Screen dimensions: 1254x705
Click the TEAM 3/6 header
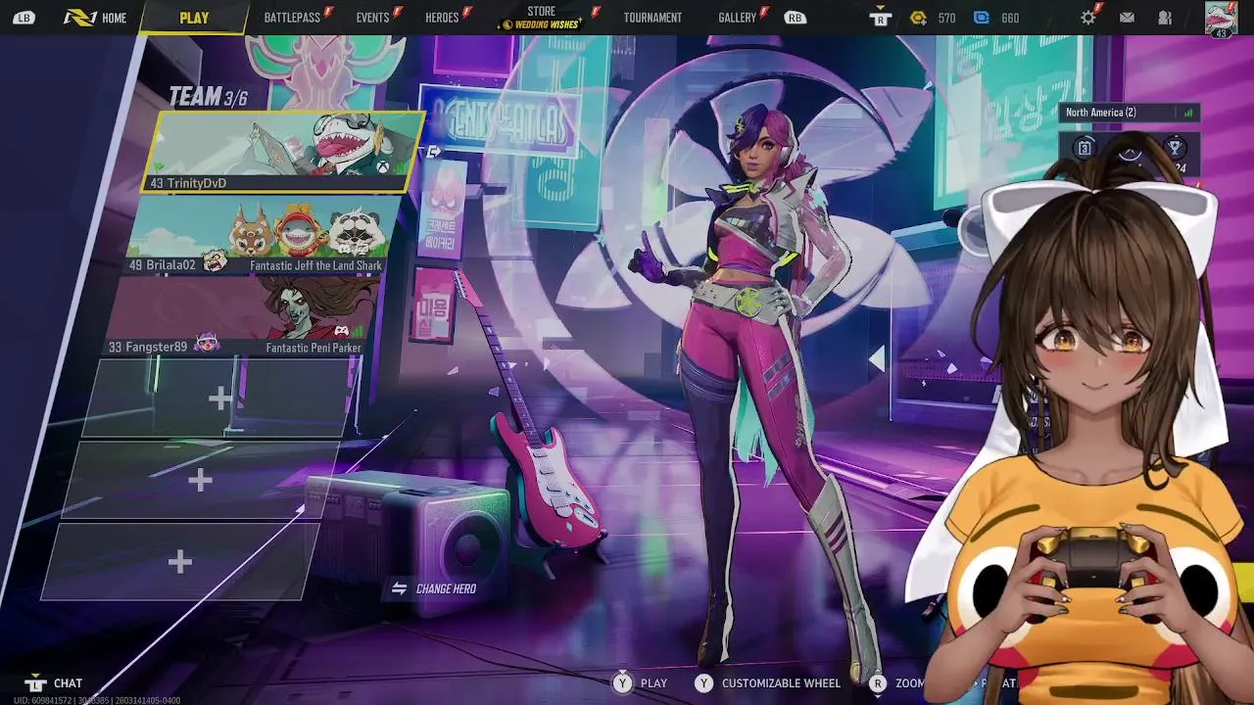pos(208,97)
